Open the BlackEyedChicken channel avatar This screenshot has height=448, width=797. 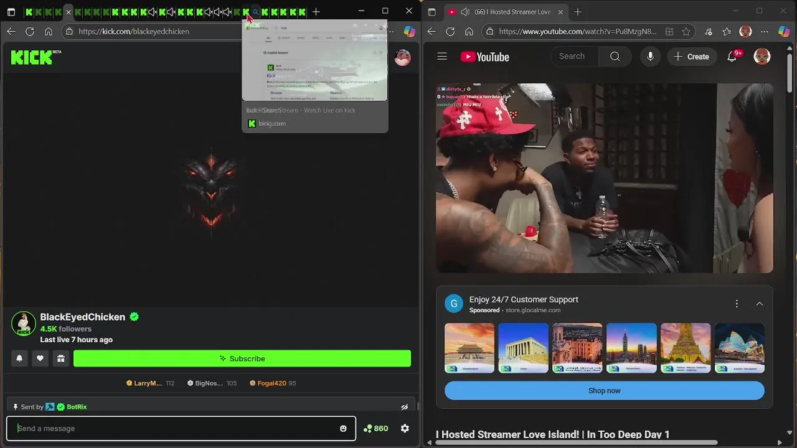pos(24,324)
